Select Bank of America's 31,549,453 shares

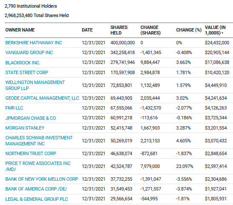click(121, 189)
